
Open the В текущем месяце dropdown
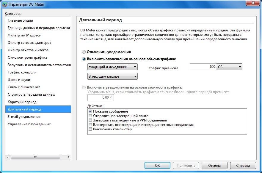[x=112, y=76]
